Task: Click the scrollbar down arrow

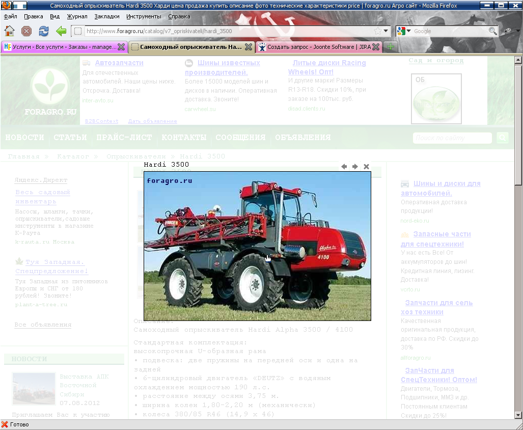Action: tap(518, 415)
